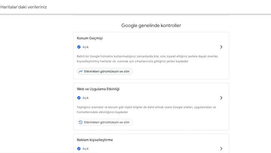
Task: Expand Konum Geçmişi with its right chevron
Action: (x=221, y=47)
